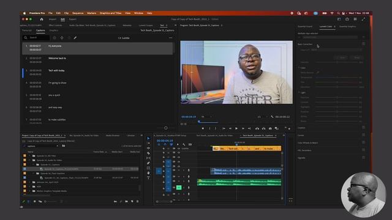Select the Selection arrow tool in Tools panel
This screenshot has height=220, width=392.
pyautogui.click(x=148, y=139)
